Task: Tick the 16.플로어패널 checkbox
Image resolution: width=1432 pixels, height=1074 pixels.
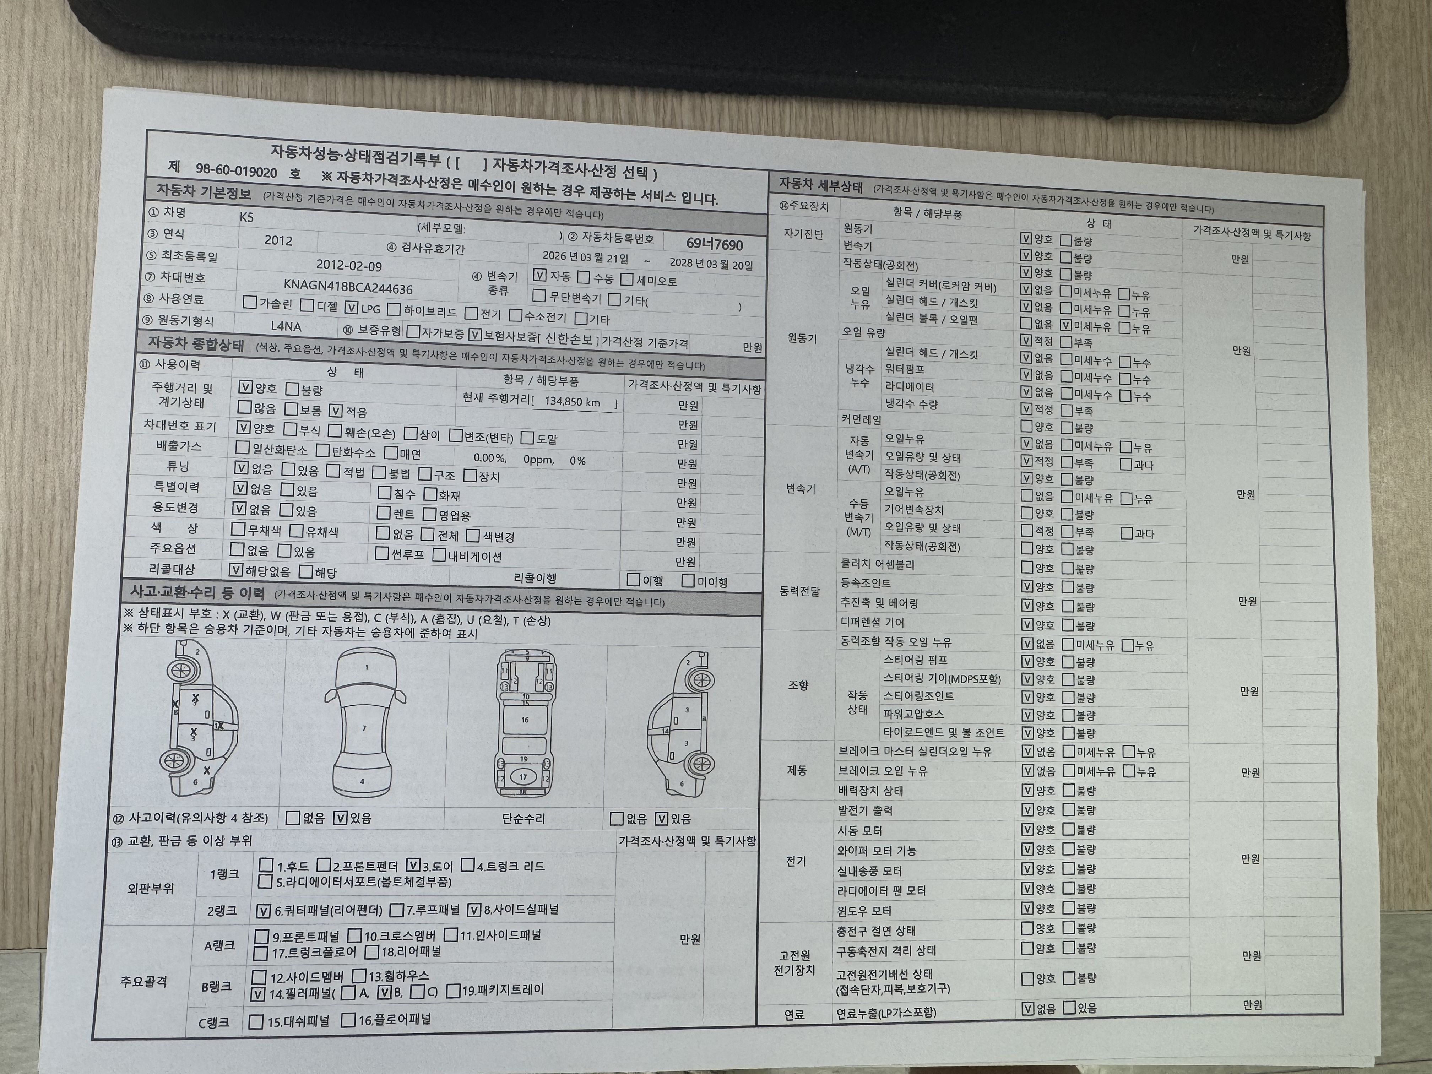Action: [348, 1021]
